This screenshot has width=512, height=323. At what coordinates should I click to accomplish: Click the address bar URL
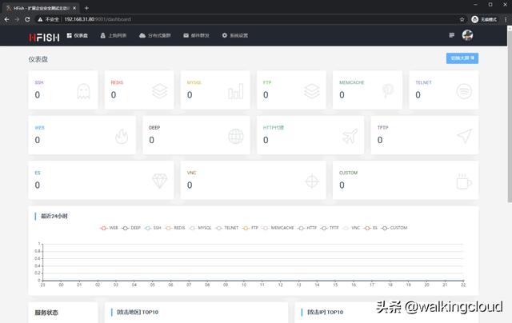pyautogui.click(x=98, y=19)
